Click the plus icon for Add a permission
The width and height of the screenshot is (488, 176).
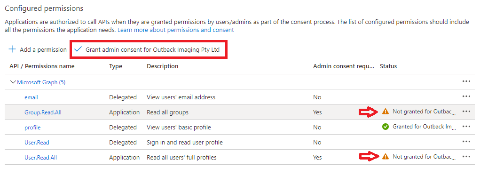point(12,49)
